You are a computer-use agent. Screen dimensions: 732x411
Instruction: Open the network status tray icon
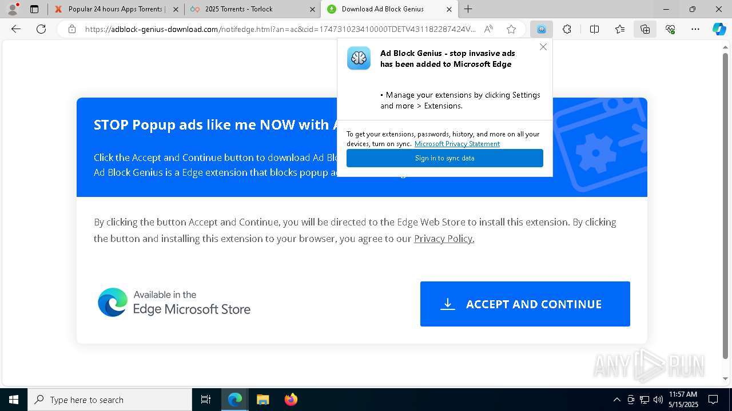645,400
